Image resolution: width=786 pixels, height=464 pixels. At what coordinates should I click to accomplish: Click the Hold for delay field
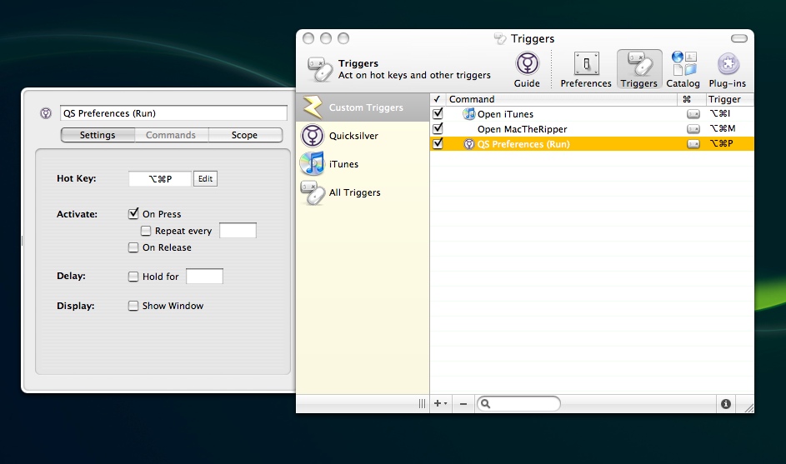click(x=204, y=276)
